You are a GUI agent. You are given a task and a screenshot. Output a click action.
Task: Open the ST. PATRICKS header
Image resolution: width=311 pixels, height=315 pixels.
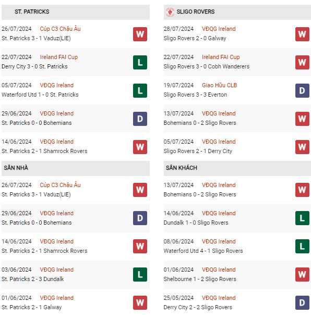point(76,12)
